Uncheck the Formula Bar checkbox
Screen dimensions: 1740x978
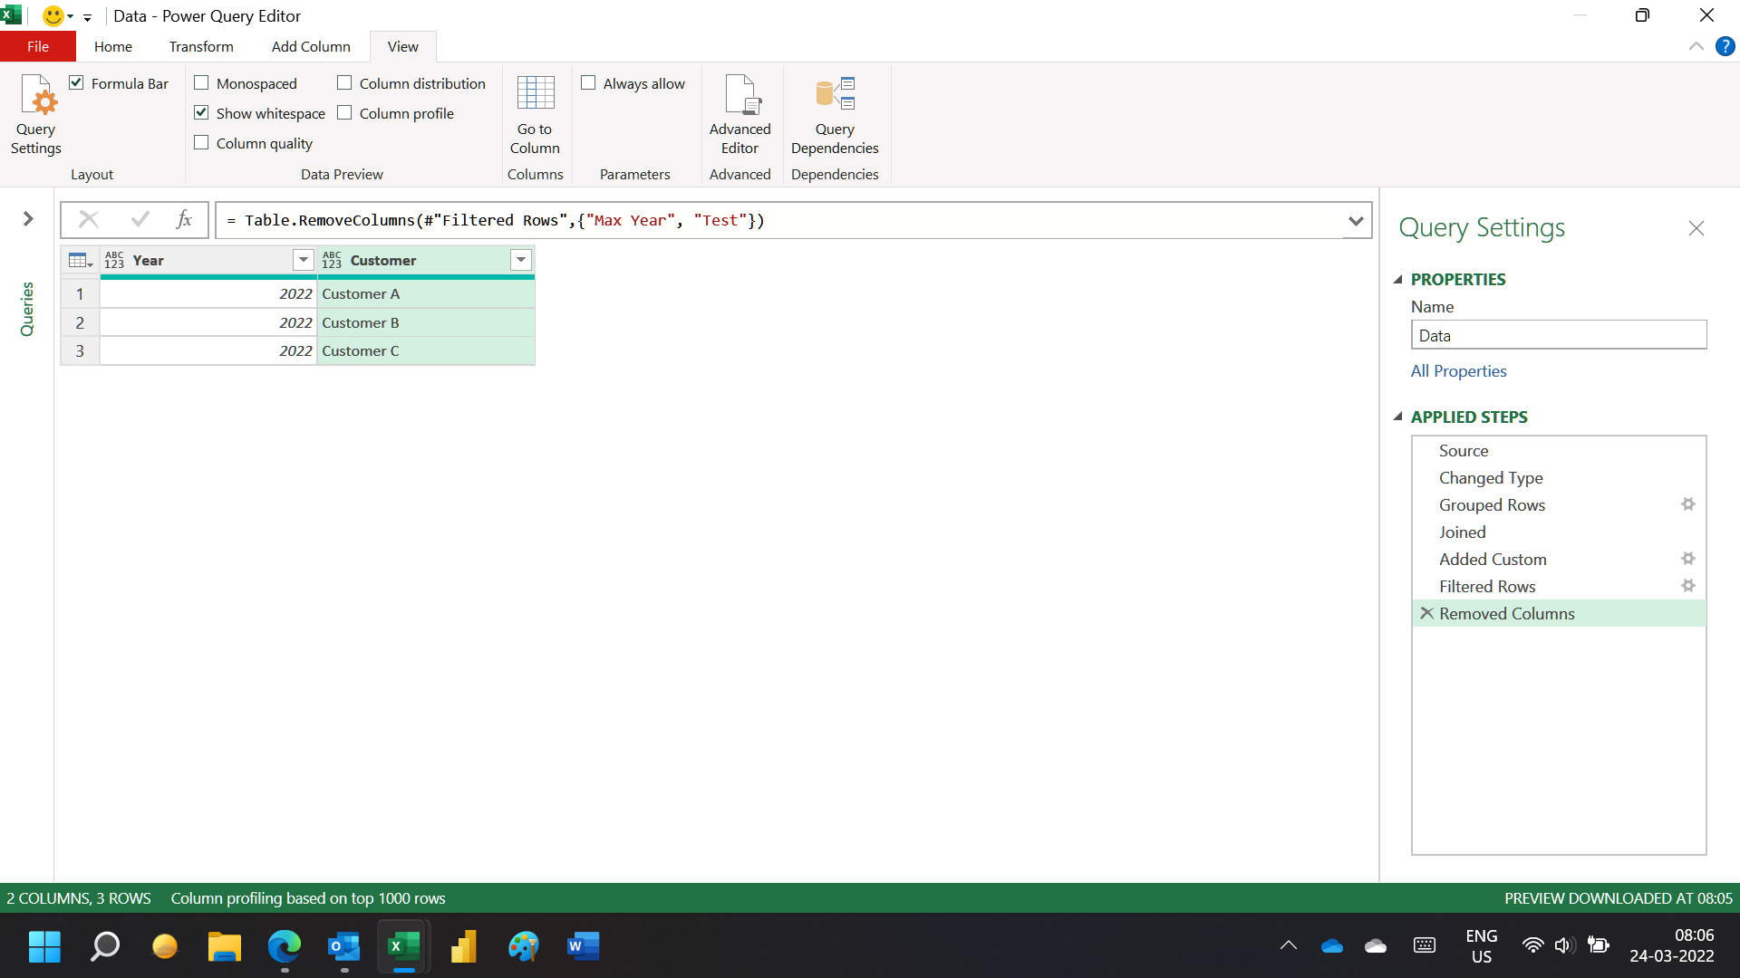[x=77, y=83]
